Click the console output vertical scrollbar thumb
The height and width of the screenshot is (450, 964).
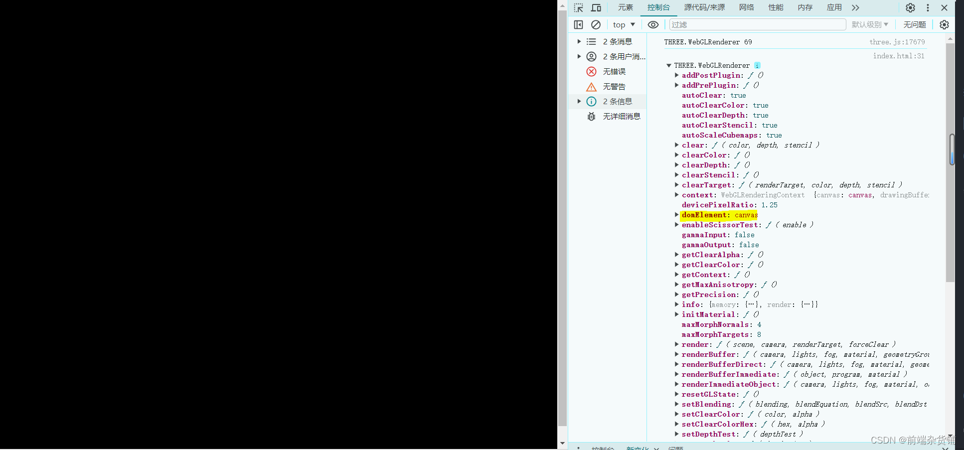(950, 162)
